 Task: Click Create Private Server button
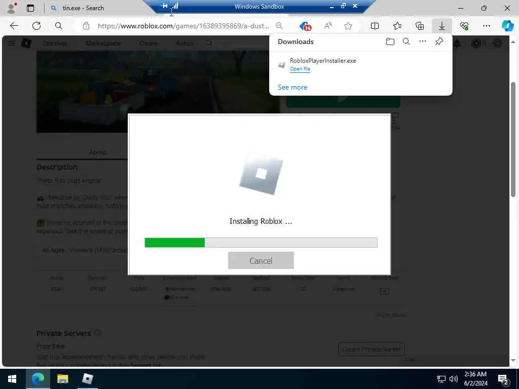[371, 349]
